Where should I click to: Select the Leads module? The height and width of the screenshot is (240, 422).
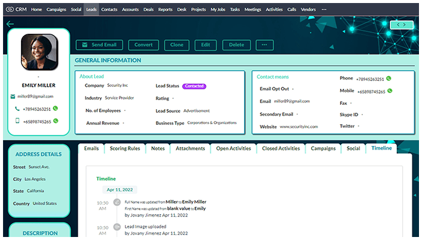91,10
